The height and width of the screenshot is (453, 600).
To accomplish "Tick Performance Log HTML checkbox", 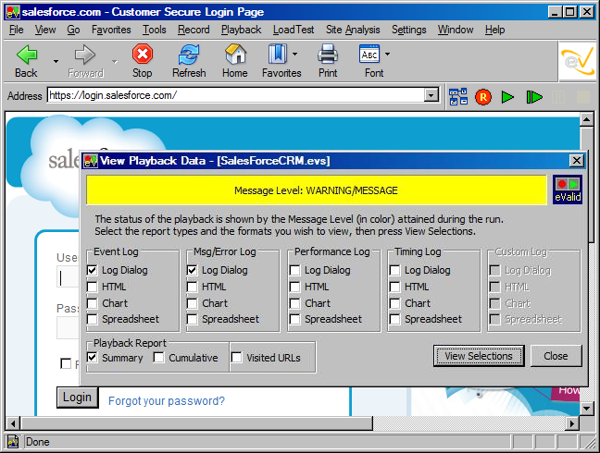I will click(295, 287).
